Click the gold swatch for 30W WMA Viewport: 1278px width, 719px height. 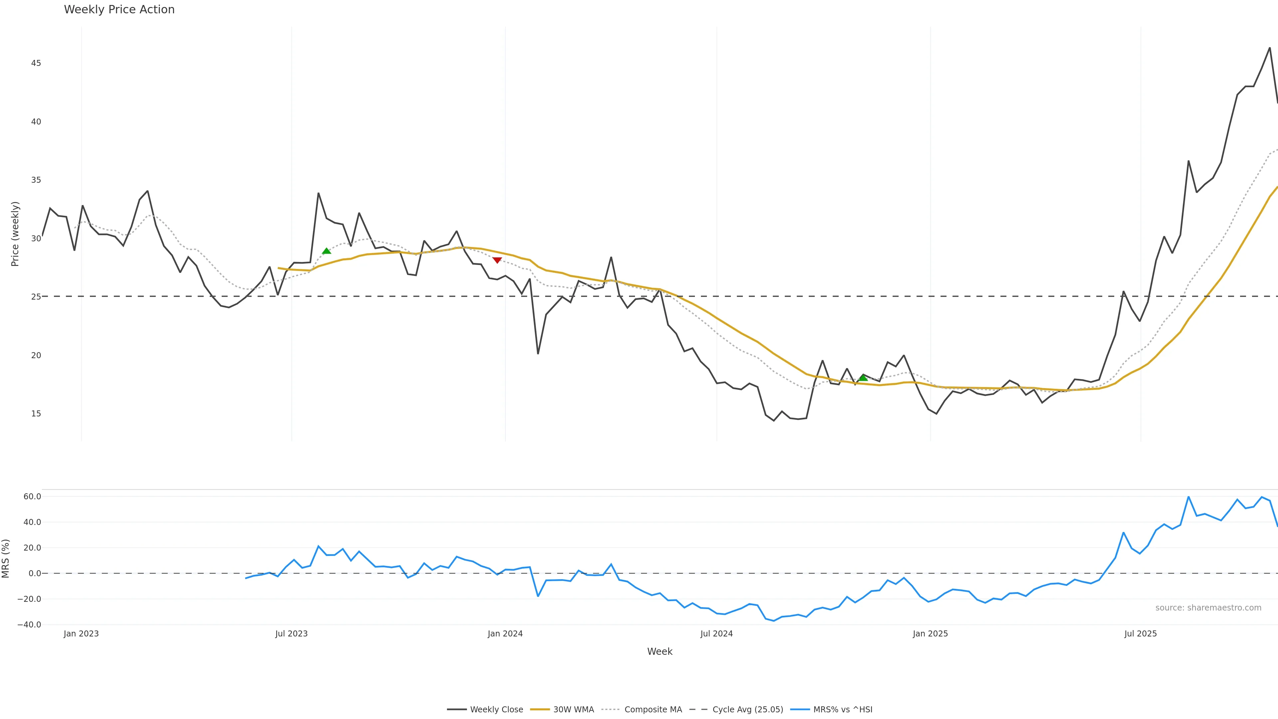pyautogui.click(x=540, y=710)
